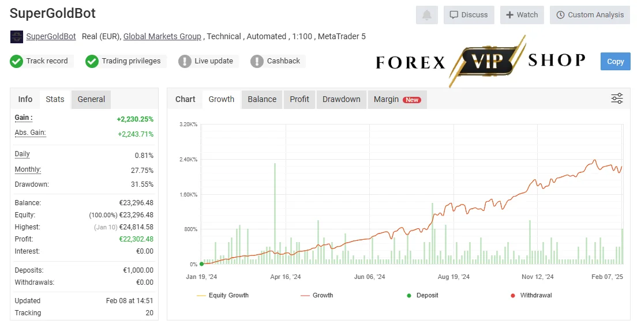This screenshot has height=332, width=641.
Task: Click Trading privileges green checkmark icon
Action: [92, 61]
